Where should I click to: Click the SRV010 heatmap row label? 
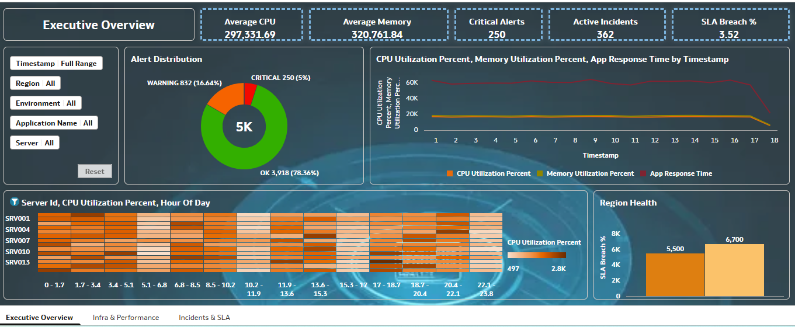[18, 252]
